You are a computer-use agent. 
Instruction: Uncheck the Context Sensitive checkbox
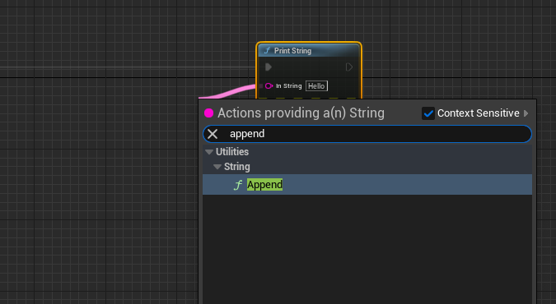point(428,113)
